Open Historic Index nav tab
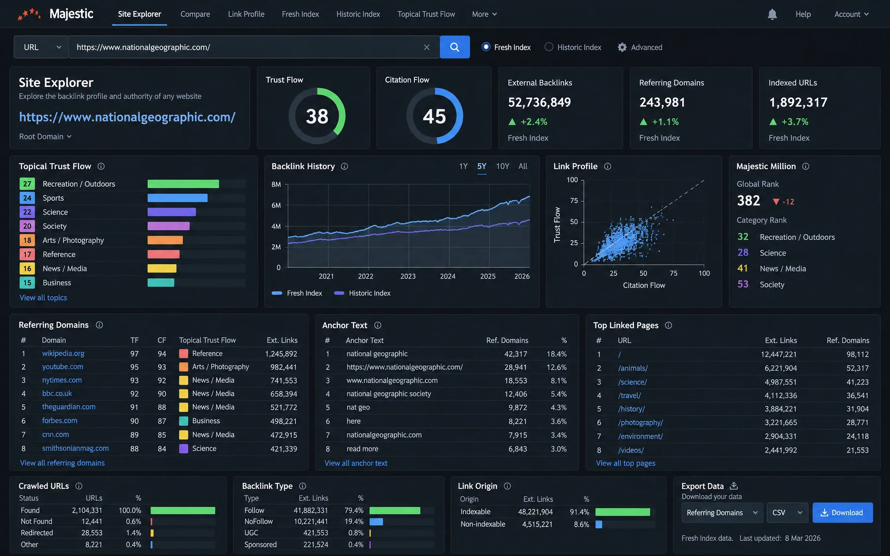 tap(358, 14)
